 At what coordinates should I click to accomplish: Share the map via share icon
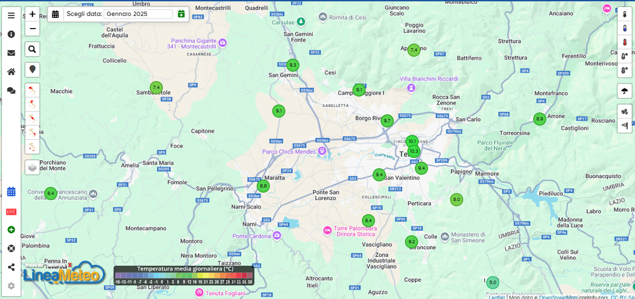(11, 267)
